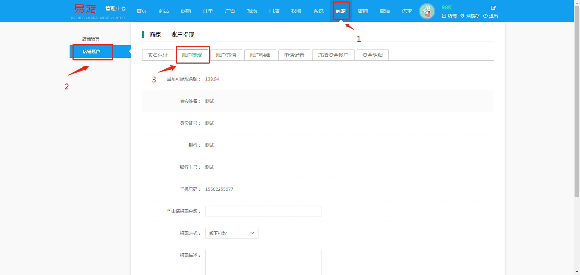Open the 店铺 top navigation menu

point(363,11)
